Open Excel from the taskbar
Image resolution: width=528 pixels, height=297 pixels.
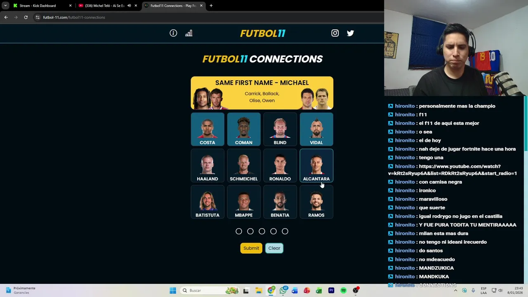click(319, 290)
